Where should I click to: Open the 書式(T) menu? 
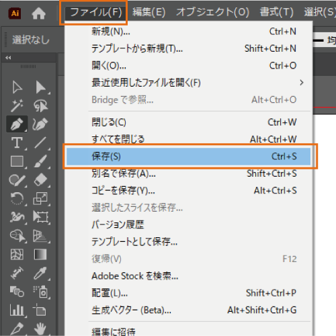coord(276,12)
